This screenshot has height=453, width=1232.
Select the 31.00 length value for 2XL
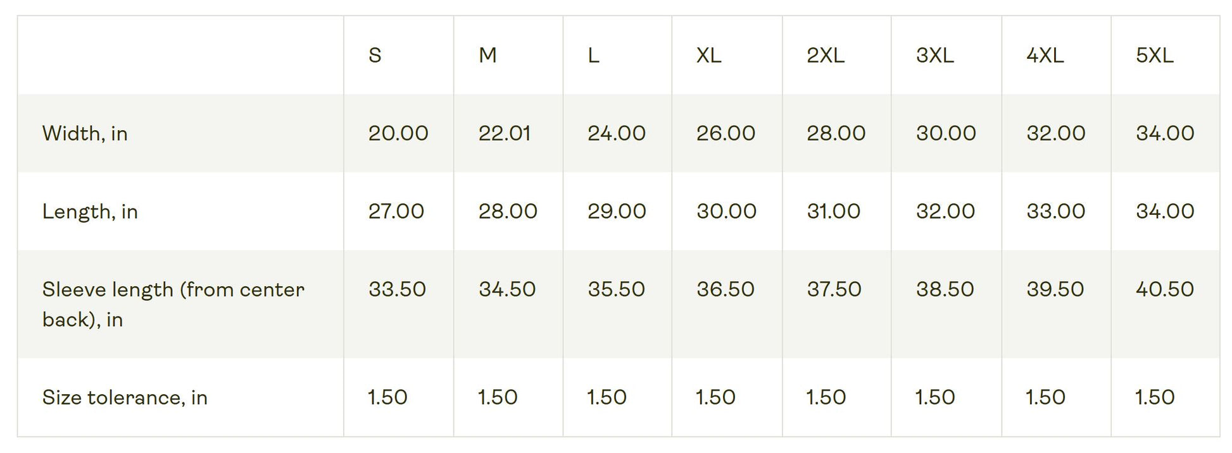coord(834,211)
